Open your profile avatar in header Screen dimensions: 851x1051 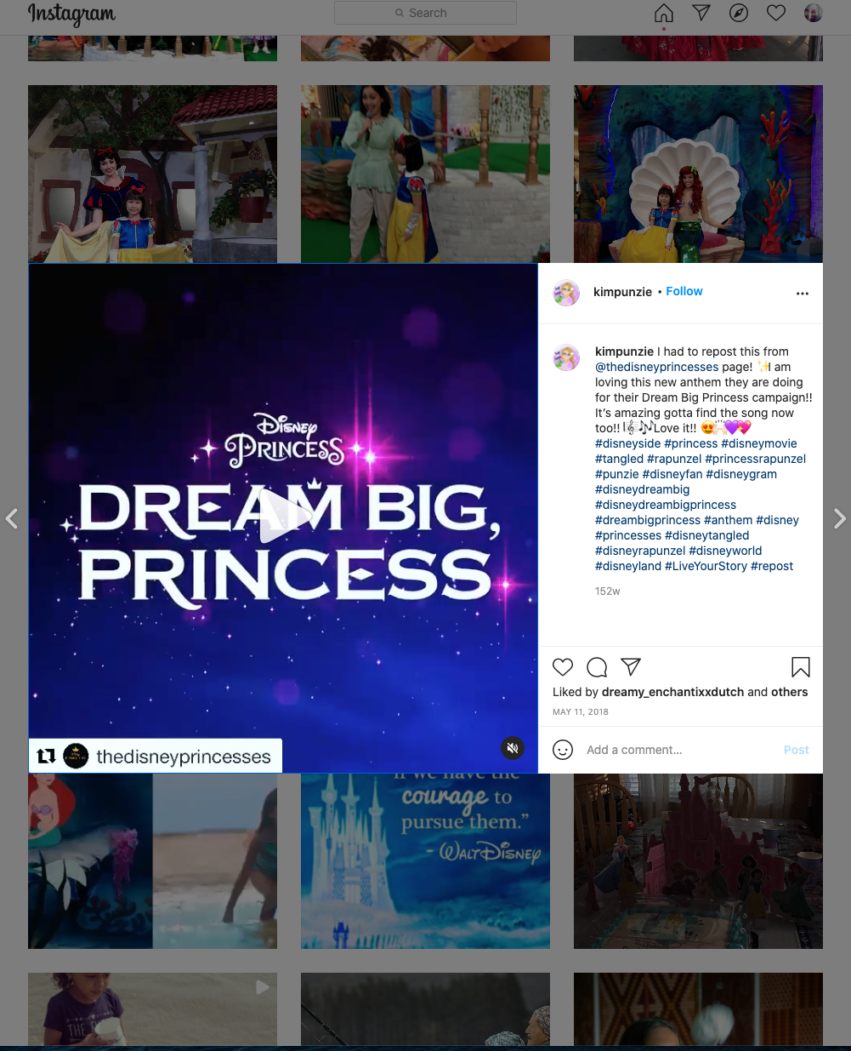814,13
